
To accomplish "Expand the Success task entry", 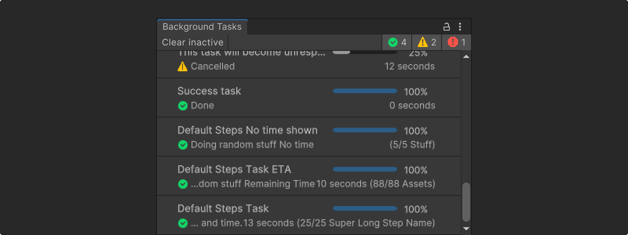I will click(x=209, y=91).
